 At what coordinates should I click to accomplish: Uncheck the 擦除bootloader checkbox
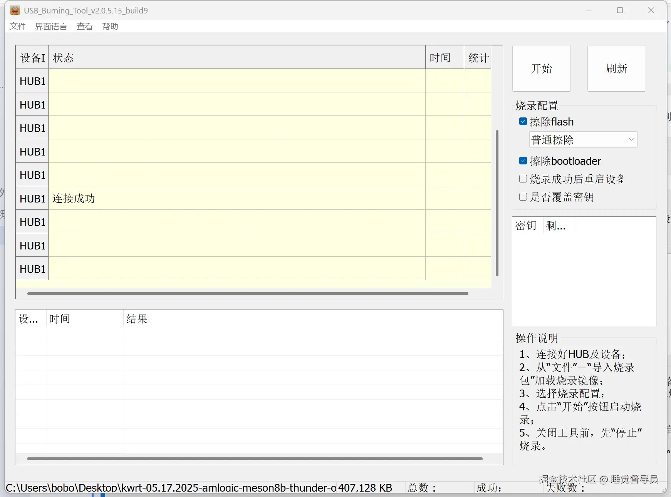pyautogui.click(x=523, y=161)
